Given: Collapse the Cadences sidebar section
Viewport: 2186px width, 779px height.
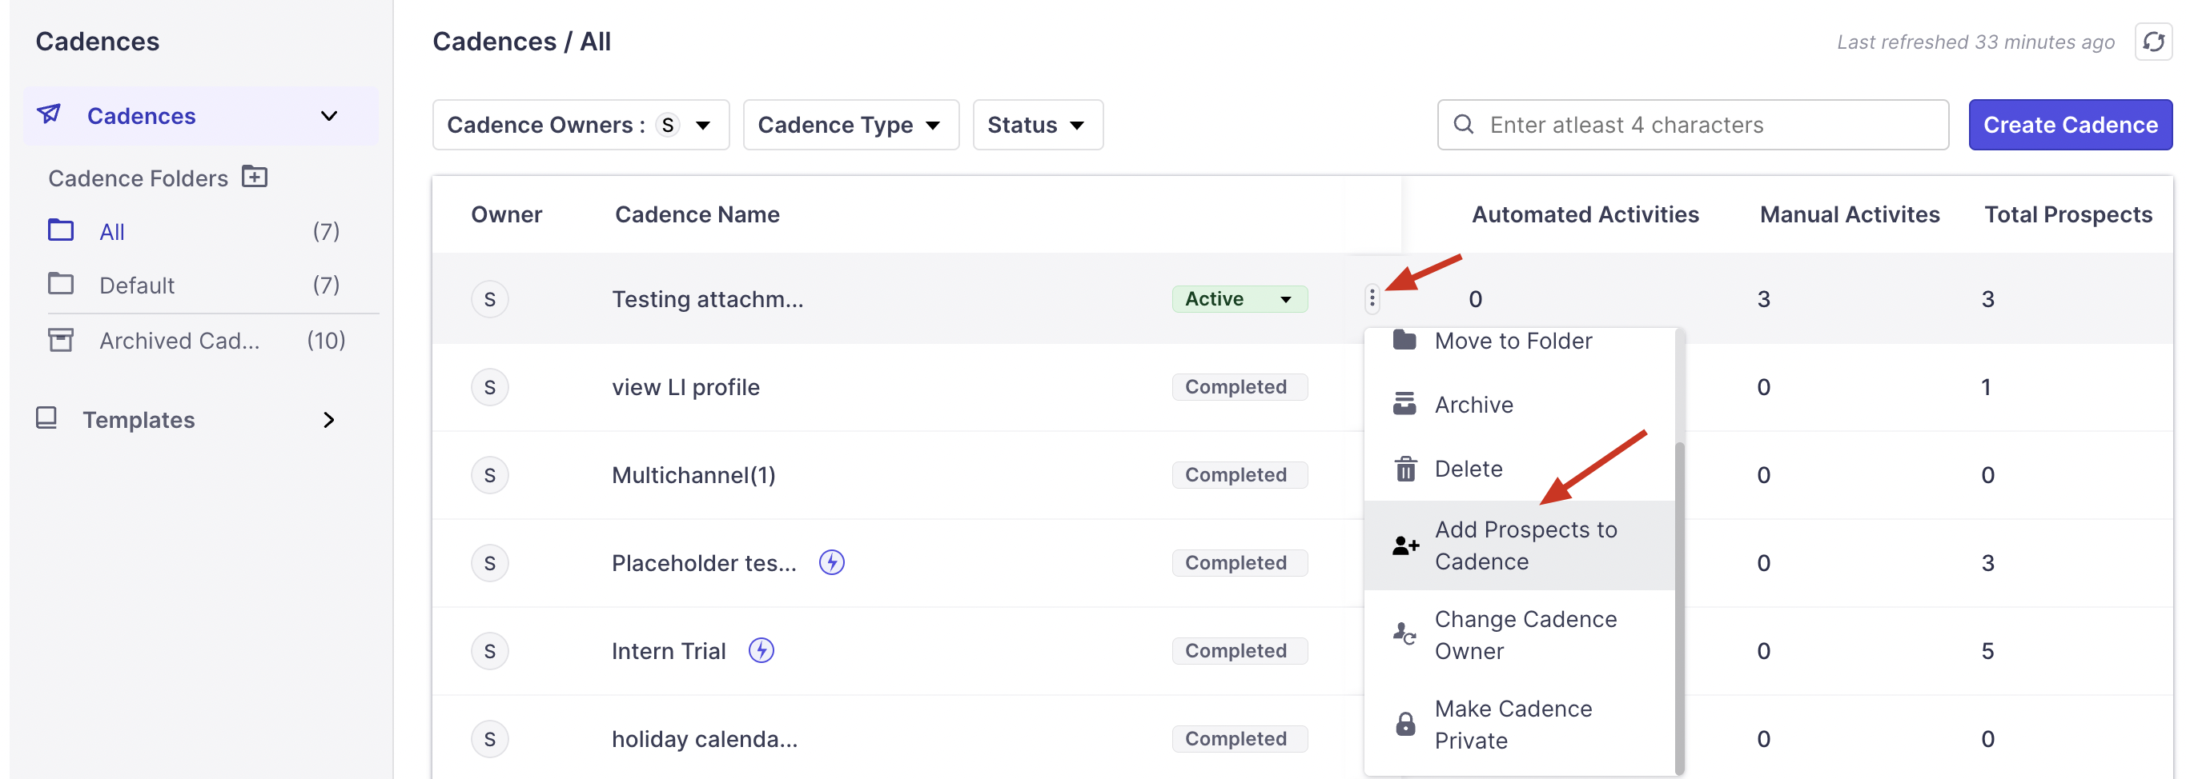Looking at the screenshot, I should 328,116.
